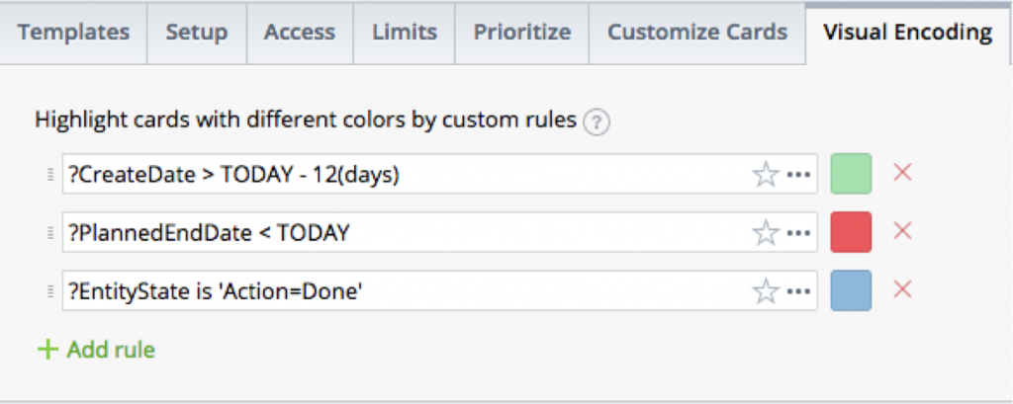1013x404 pixels.
Task: Grab the drag handle of CreateDate rule
Action: click(x=51, y=174)
